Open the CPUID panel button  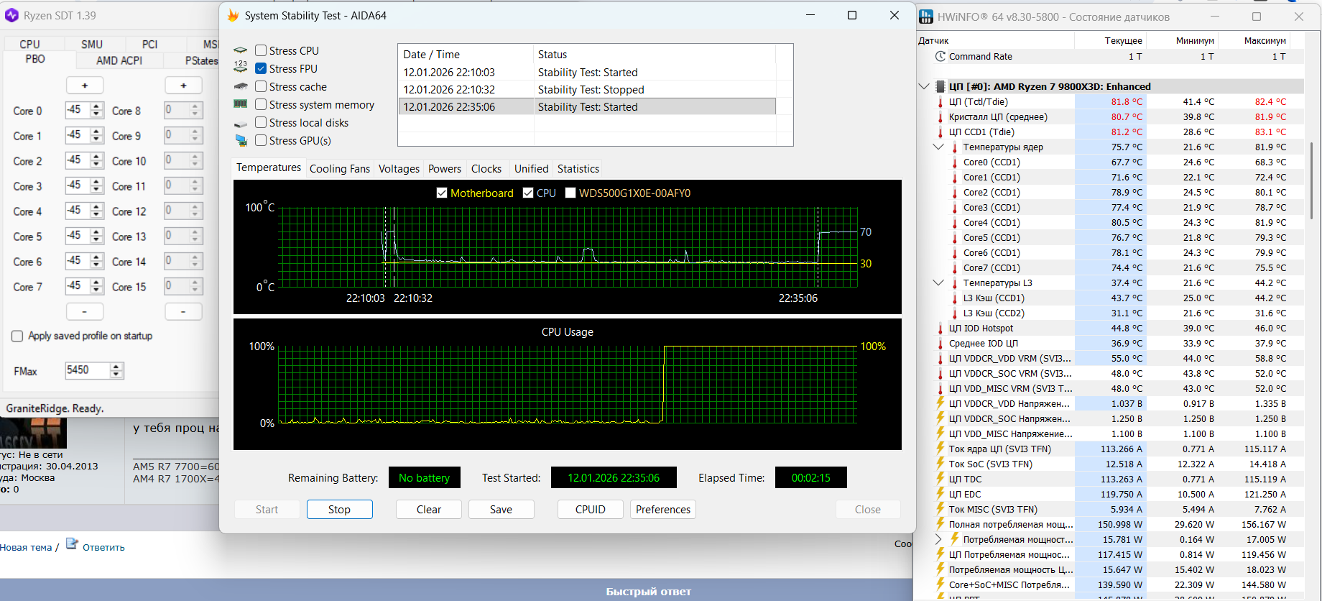(x=591, y=509)
